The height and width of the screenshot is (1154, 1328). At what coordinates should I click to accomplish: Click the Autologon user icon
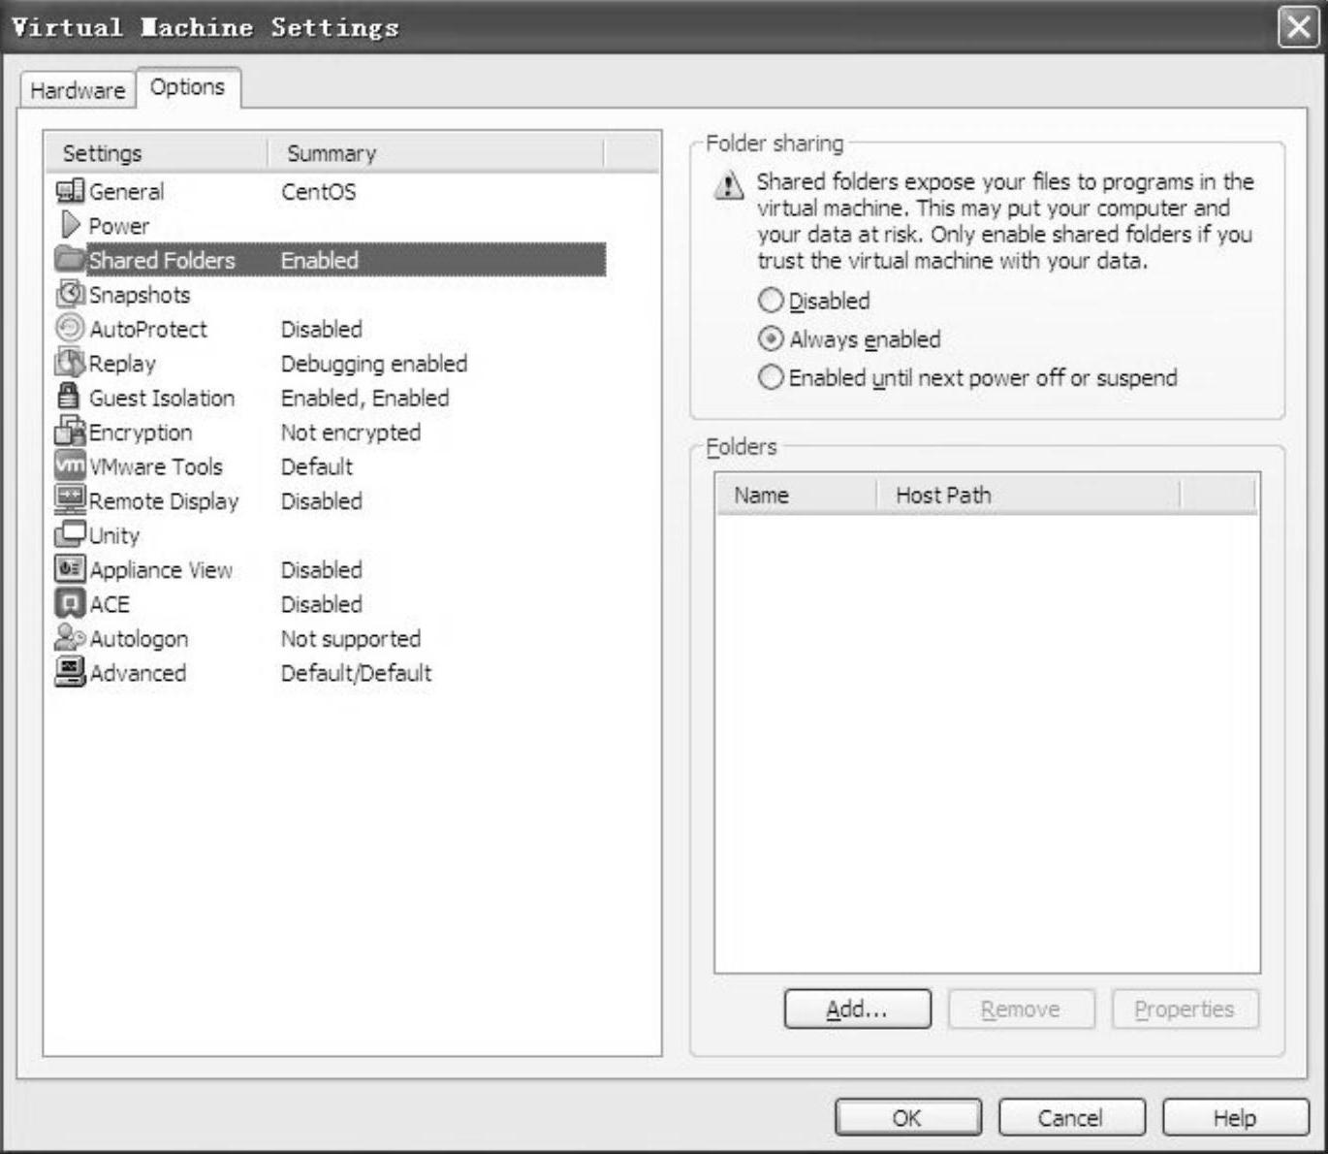point(70,638)
